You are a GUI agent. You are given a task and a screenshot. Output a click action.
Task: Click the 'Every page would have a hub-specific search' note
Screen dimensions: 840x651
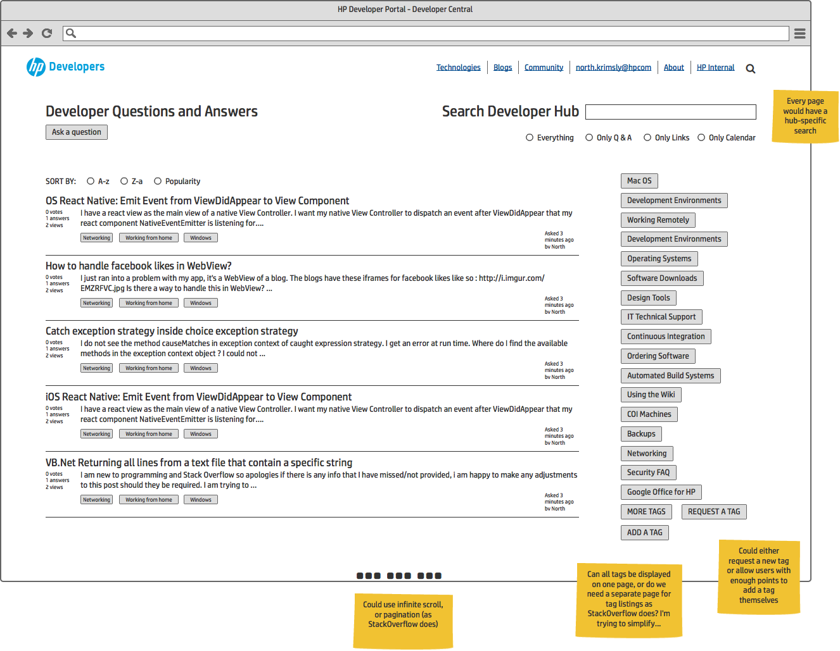(x=805, y=116)
